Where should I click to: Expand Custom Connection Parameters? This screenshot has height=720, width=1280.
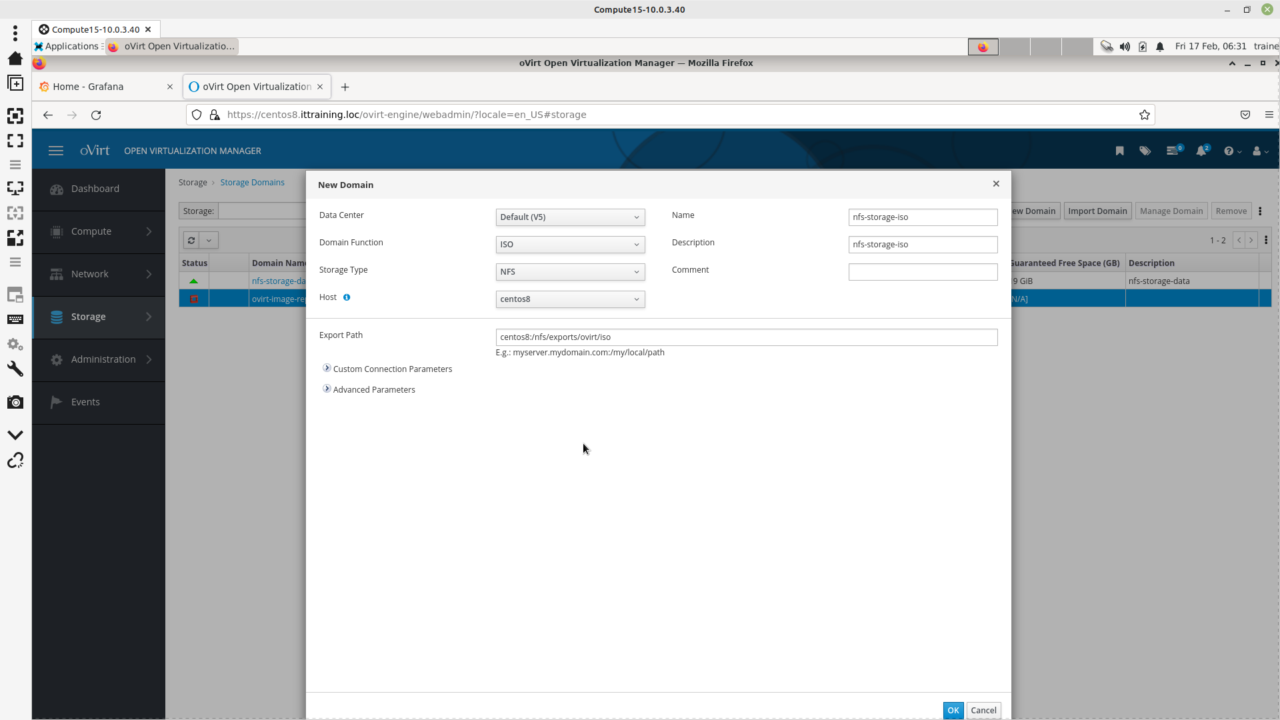pyautogui.click(x=327, y=368)
